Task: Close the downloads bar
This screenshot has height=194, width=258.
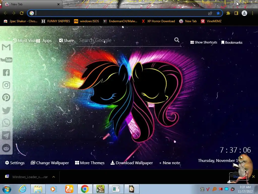Action: coord(253,177)
